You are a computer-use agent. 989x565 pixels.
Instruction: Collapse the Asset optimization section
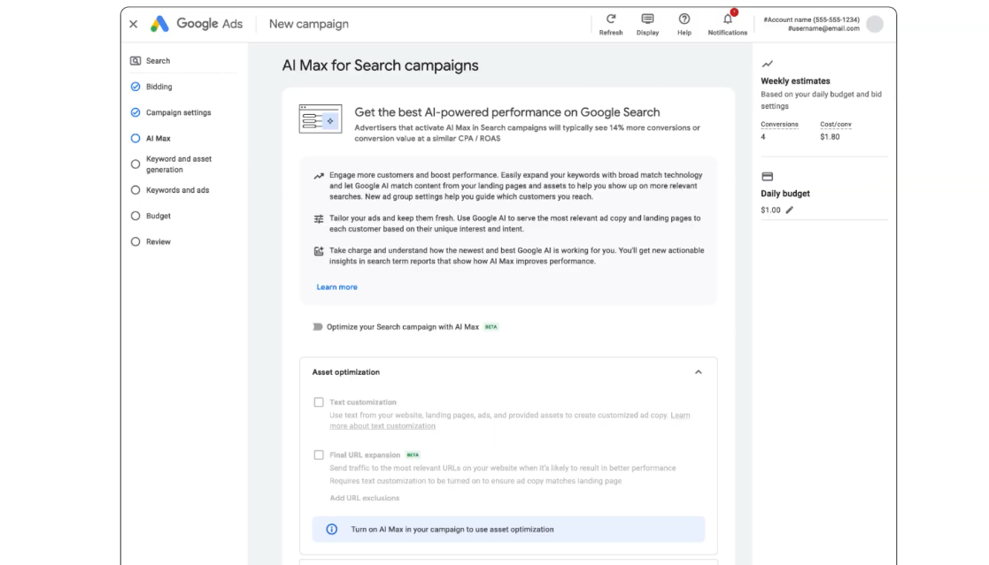click(698, 371)
